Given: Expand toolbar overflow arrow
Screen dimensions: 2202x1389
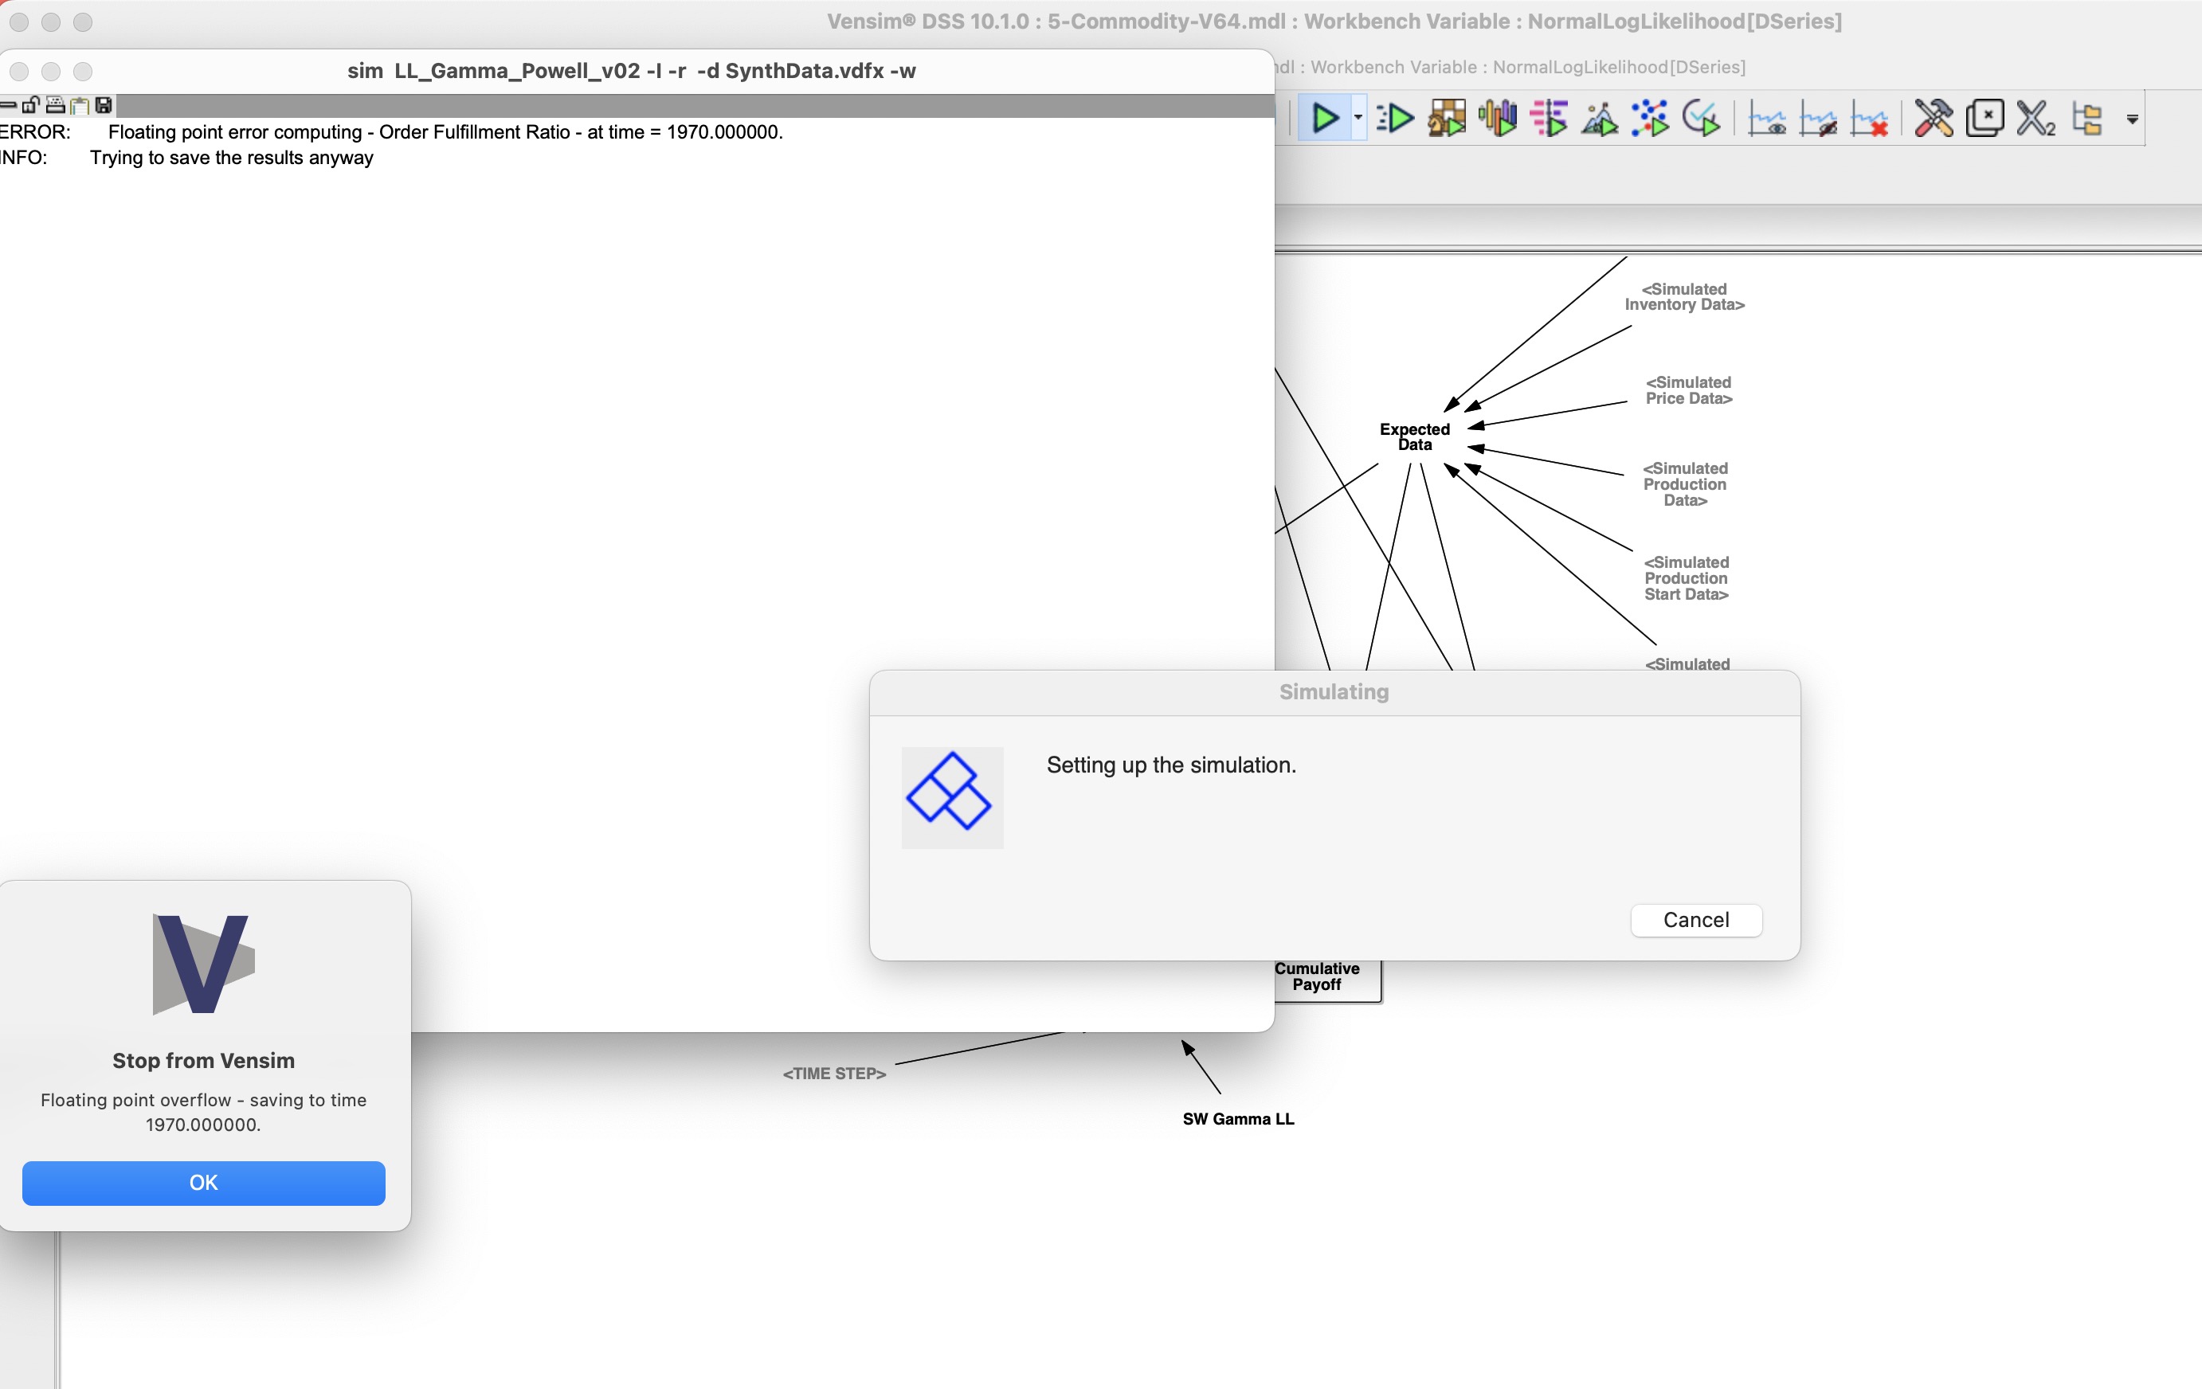Looking at the screenshot, I should pos(2133,119).
